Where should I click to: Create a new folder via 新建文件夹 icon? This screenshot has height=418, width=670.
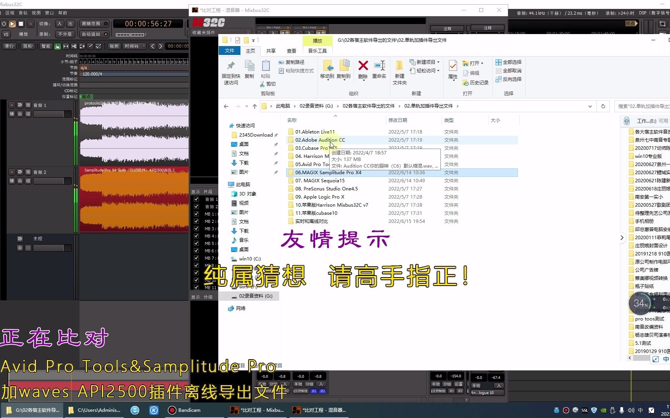(399, 71)
